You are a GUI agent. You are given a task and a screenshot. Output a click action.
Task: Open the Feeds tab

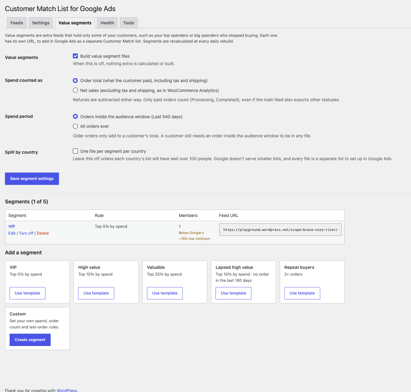click(x=17, y=23)
